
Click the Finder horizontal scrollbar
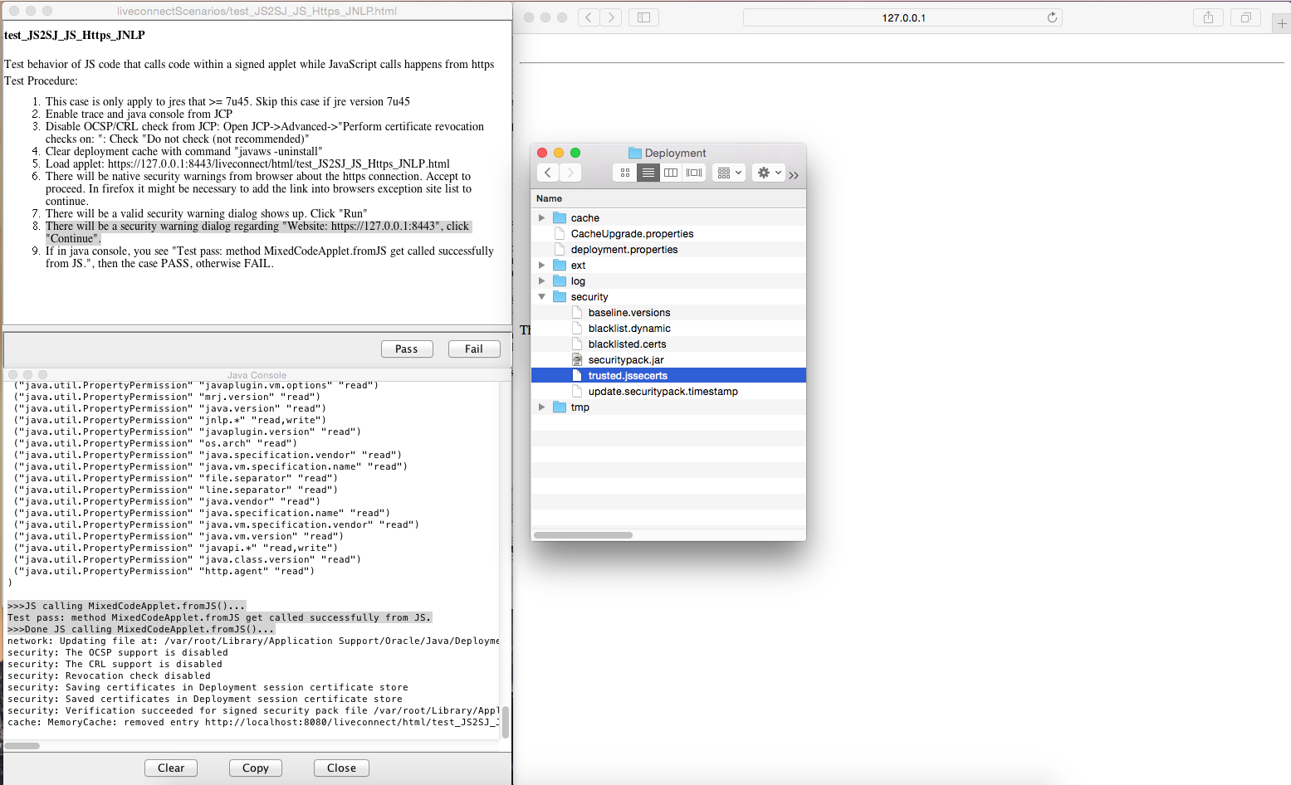coord(583,535)
